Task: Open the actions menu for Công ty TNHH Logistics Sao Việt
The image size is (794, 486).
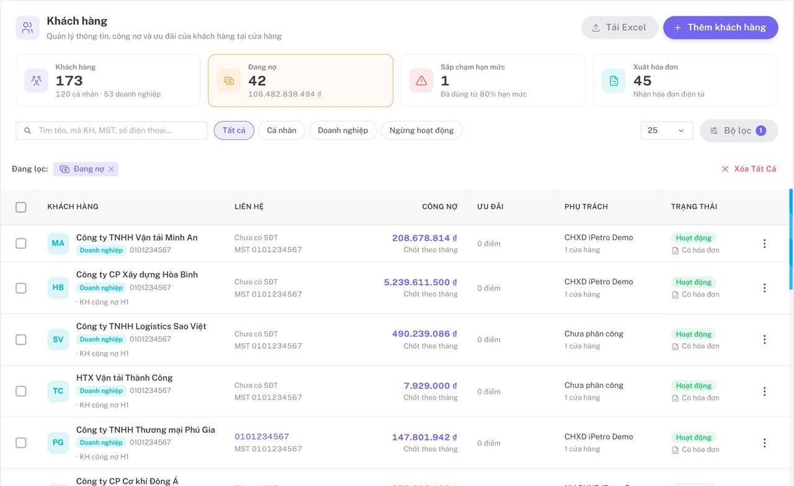Action: coord(764,340)
